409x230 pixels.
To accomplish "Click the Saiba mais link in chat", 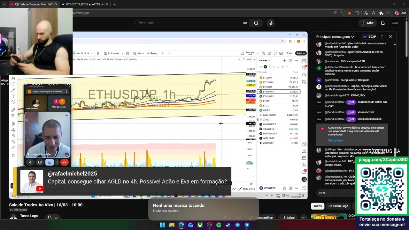I will tap(336, 140).
